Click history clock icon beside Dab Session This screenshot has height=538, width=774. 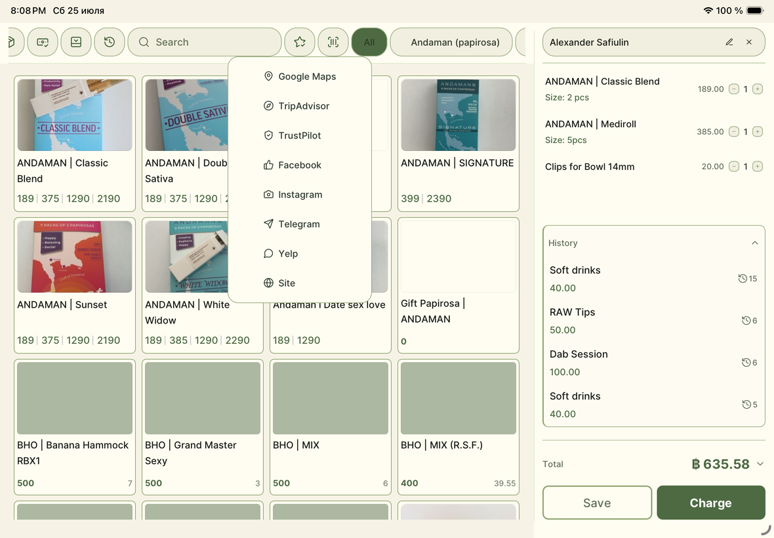746,363
